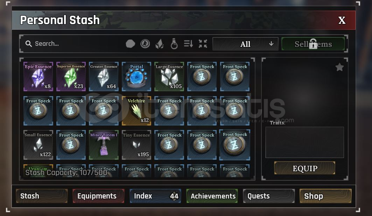Open the Index tab
Image resolution: width=372 pixels, height=216 pixels.
155,196
